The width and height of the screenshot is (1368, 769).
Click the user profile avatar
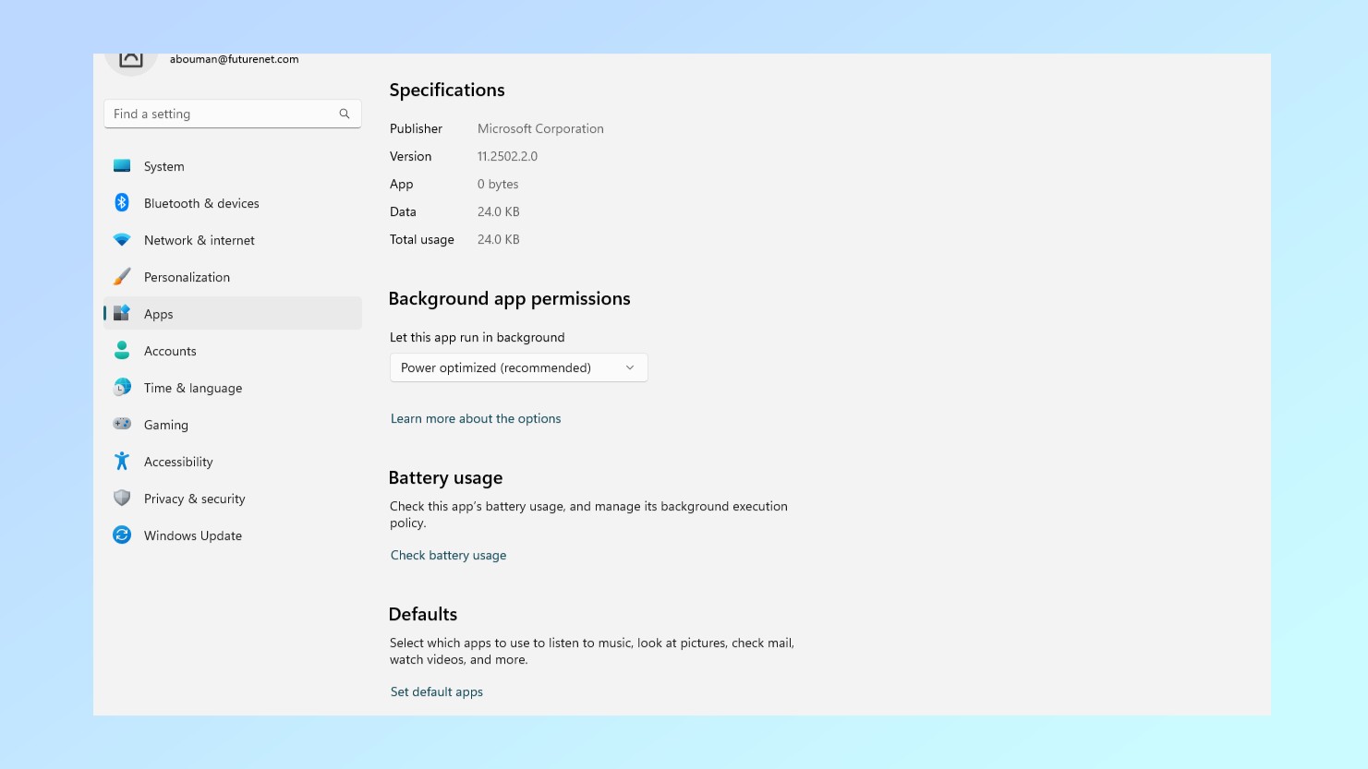pos(131,57)
